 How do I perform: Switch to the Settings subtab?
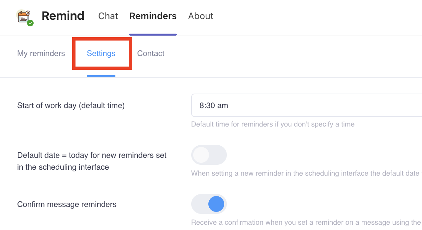(101, 53)
